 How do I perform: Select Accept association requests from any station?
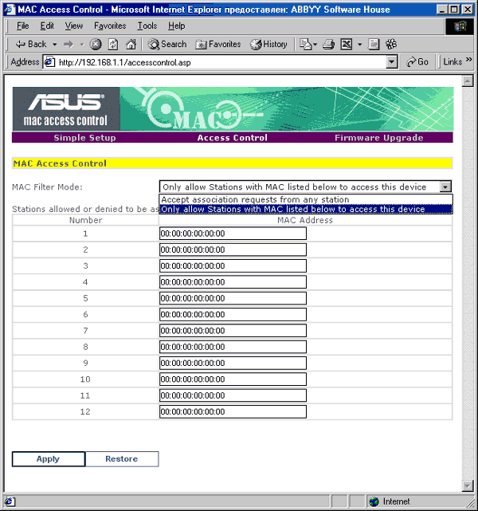[306, 199]
